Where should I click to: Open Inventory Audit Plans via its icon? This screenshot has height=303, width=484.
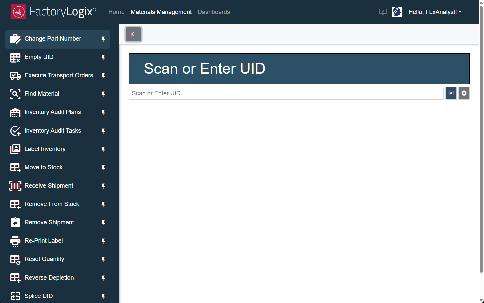15,112
